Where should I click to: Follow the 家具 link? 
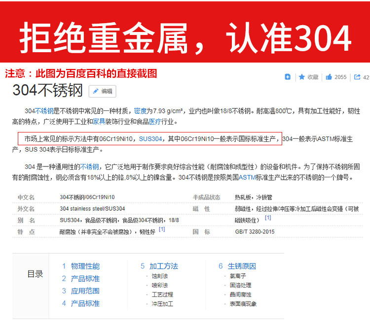(99, 122)
